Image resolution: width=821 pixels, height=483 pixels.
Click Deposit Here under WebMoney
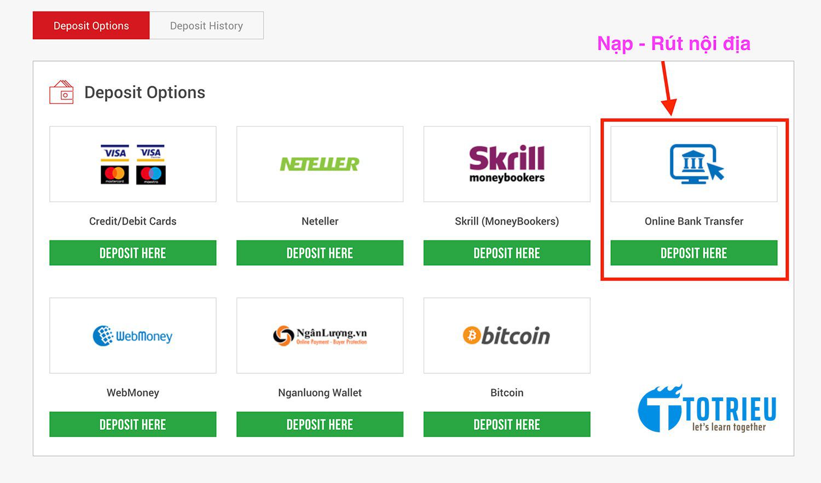tap(133, 425)
